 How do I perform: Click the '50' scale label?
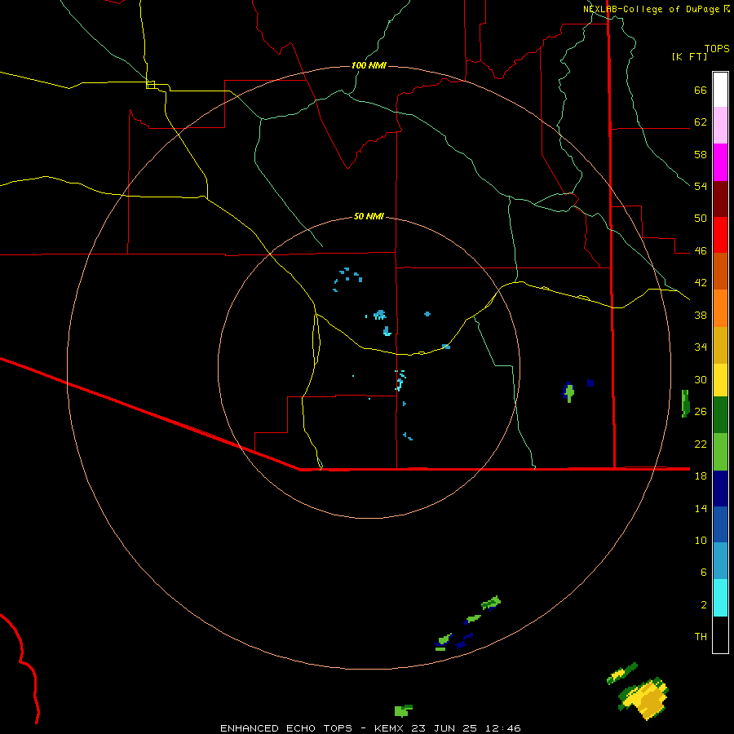[701, 219]
